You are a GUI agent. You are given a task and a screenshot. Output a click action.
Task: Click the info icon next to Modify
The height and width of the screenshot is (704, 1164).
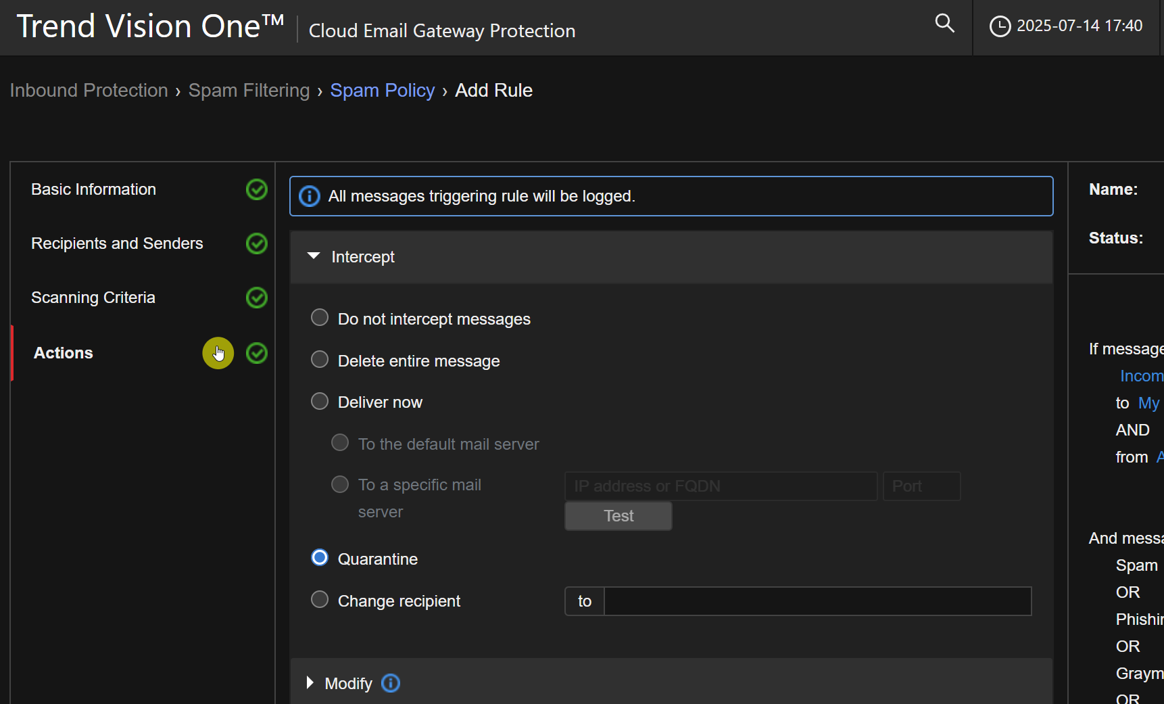click(x=391, y=683)
